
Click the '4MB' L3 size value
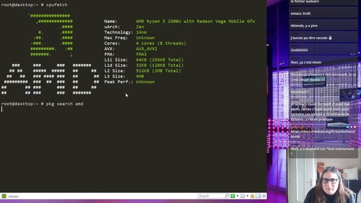pyautogui.click(x=140, y=76)
